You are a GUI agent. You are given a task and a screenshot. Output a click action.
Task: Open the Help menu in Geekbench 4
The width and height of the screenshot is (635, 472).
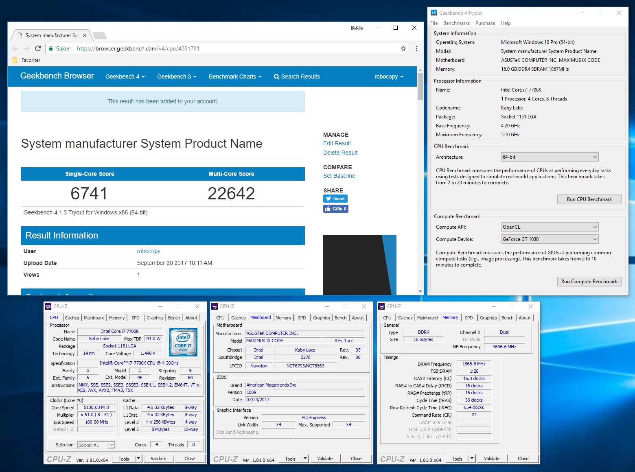pos(506,23)
